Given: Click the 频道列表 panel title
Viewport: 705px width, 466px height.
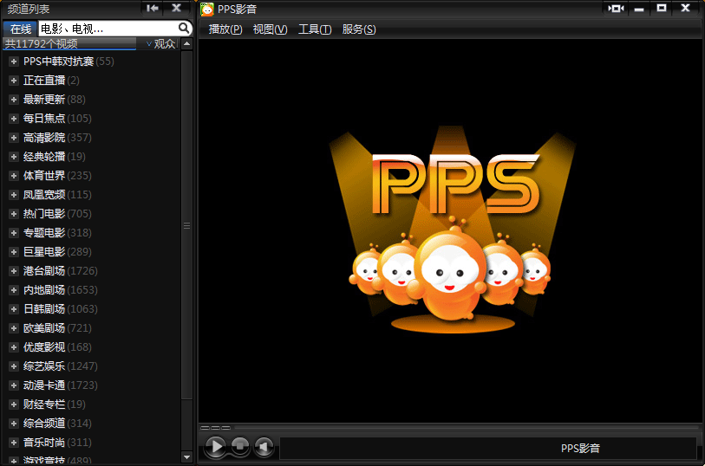Looking at the screenshot, I should click(x=29, y=9).
